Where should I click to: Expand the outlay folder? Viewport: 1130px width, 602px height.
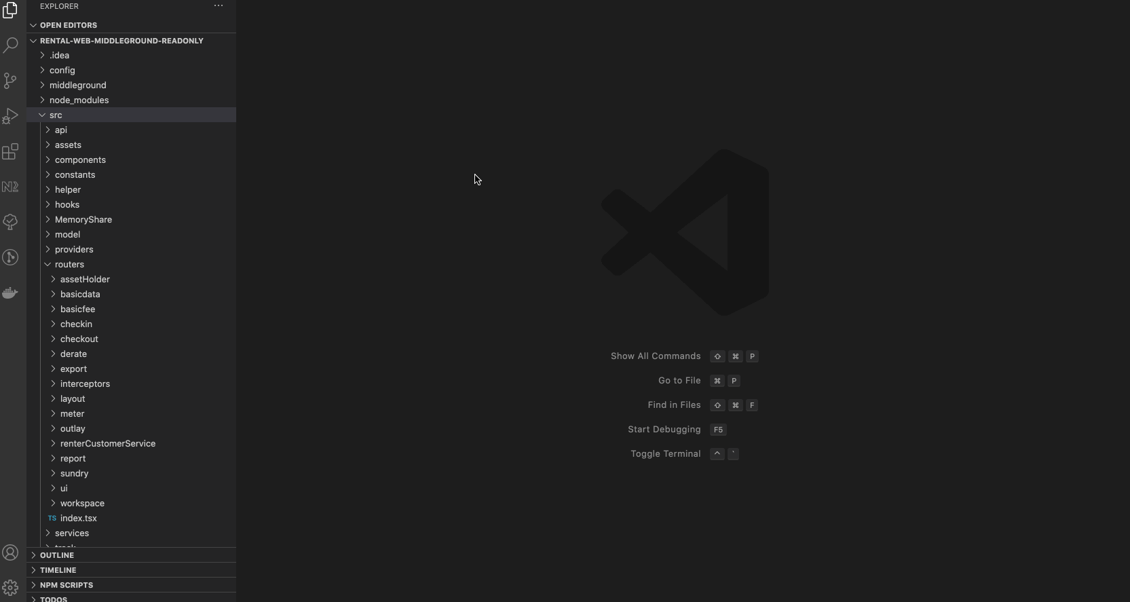click(x=131, y=429)
